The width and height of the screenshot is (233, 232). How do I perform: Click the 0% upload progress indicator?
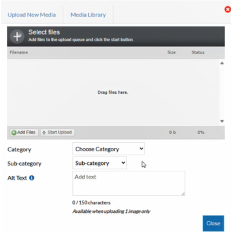201,132
